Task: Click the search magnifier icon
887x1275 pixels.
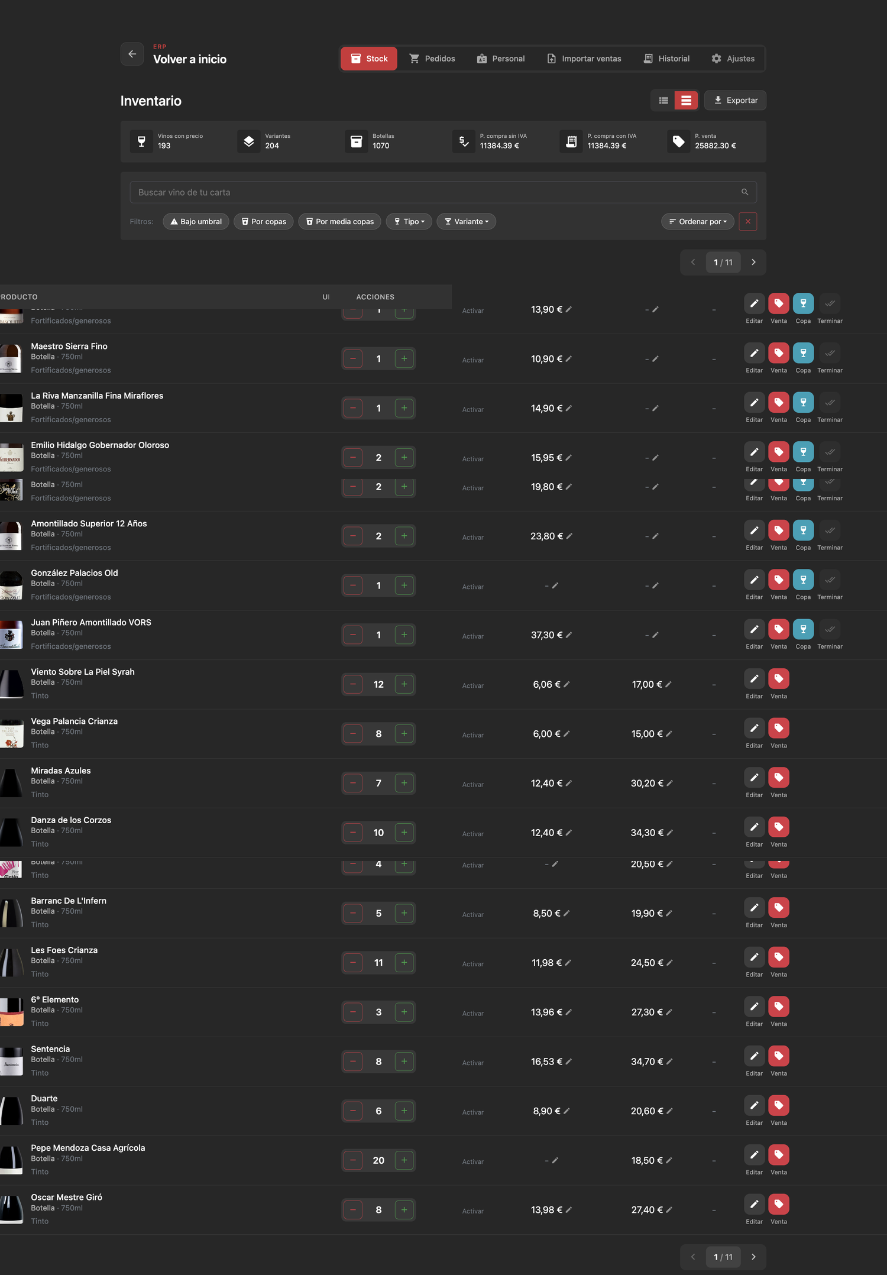Action: 744,192
